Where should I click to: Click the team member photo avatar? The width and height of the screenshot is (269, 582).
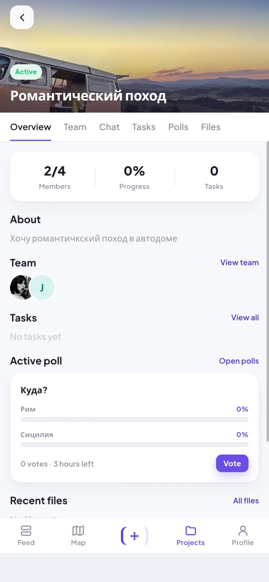tap(21, 287)
